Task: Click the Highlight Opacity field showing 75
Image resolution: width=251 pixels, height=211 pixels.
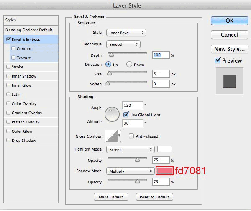Action: (x=161, y=160)
